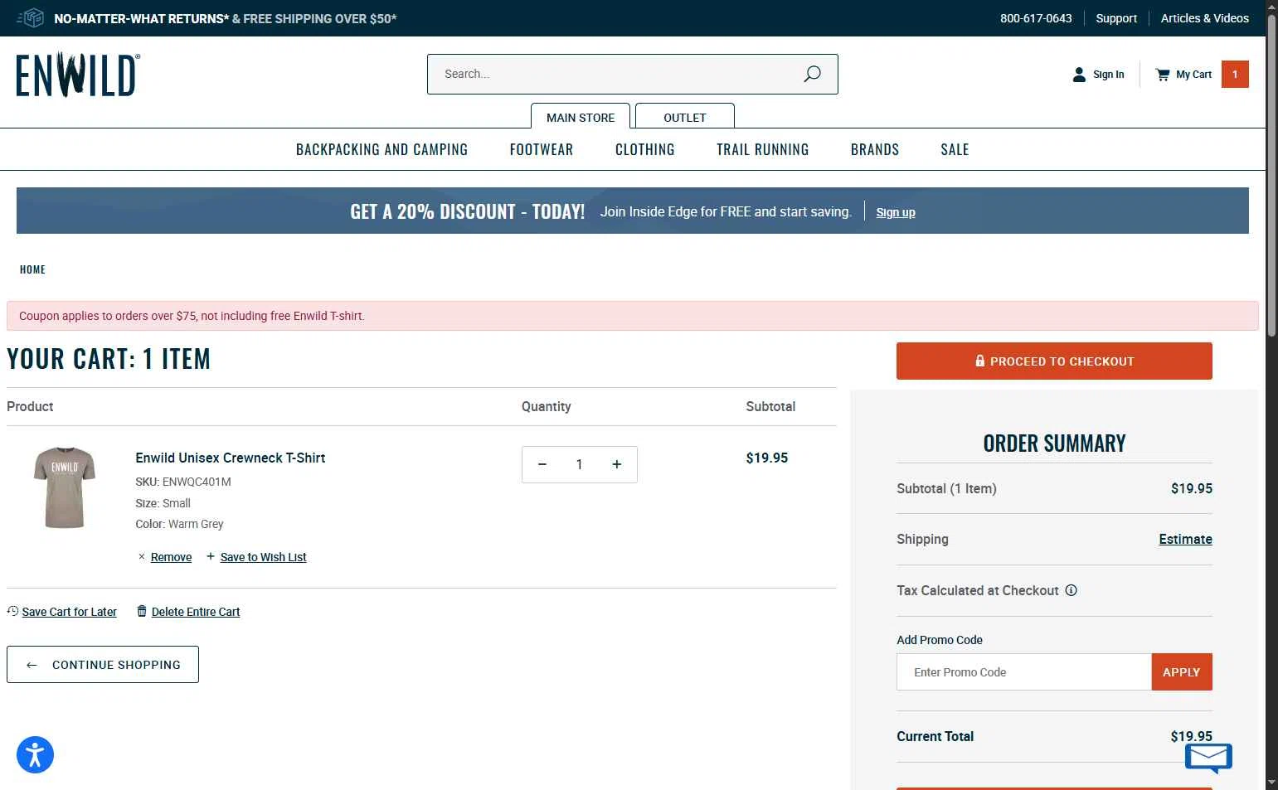This screenshot has width=1278, height=790.
Task: Click the tax info circle icon
Action: pyautogui.click(x=1071, y=590)
